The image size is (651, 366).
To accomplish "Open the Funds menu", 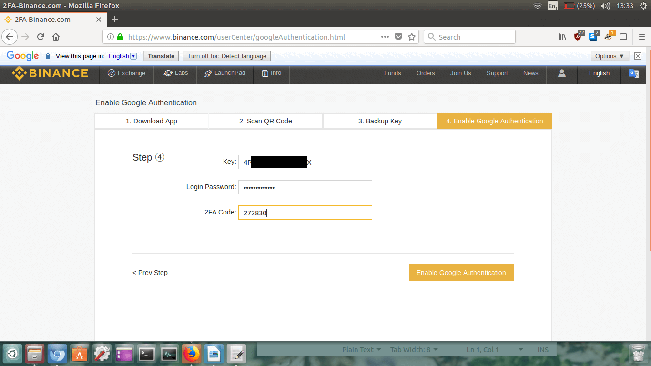I will click(393, 73).
